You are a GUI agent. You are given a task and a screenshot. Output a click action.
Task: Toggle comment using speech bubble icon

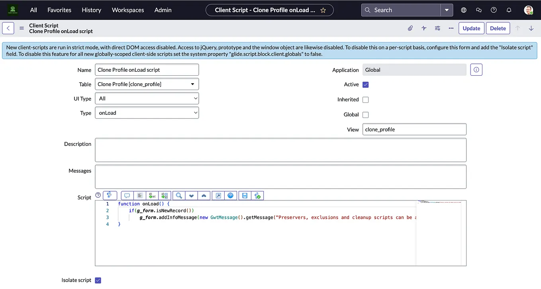click(127, 195)
